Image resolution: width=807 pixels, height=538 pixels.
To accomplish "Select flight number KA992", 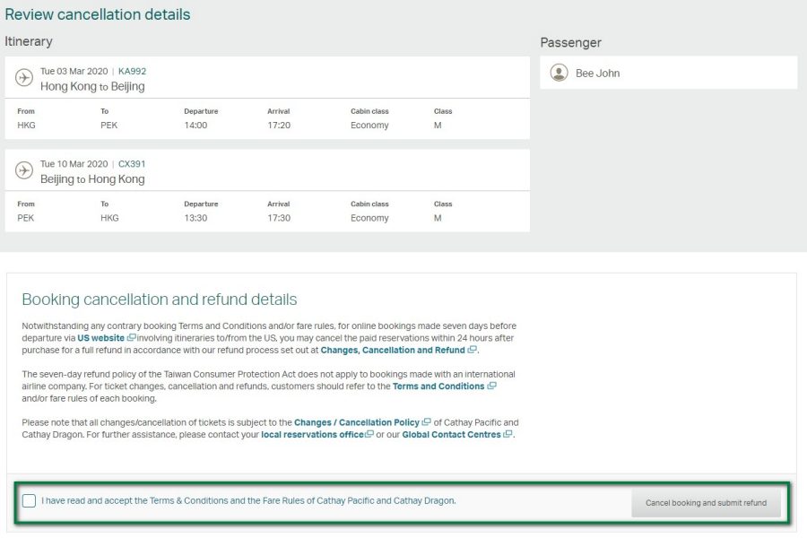I will point(133,71).
